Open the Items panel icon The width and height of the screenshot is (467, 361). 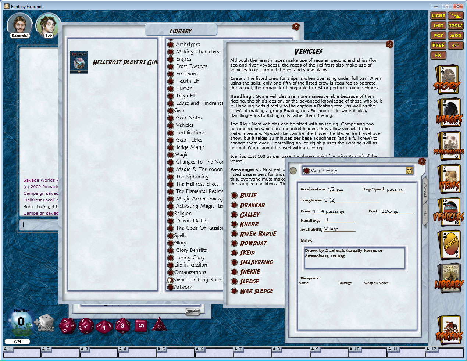[449, 178]
